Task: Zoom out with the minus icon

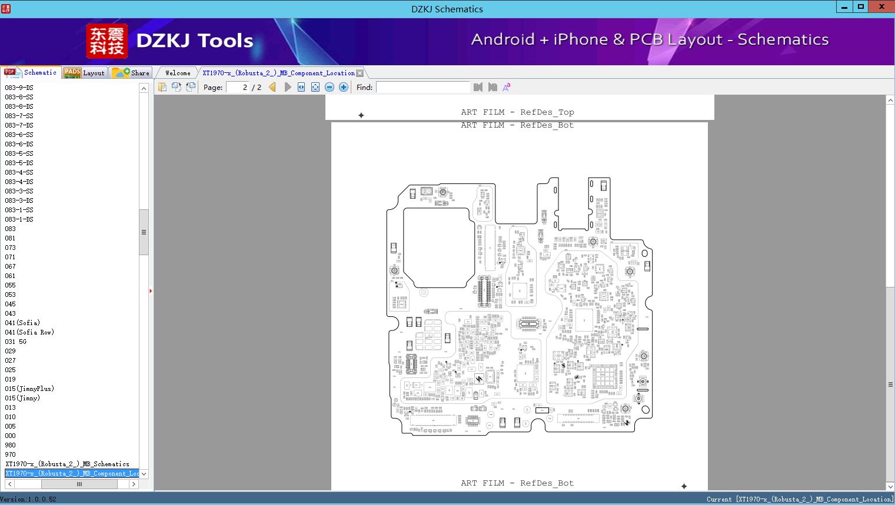Action: click(x=330, y=87)
